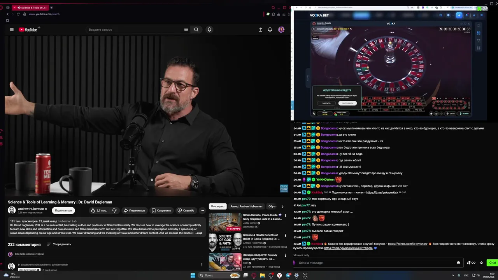
Task: Dislike the video
Action: pyautogui.click(x=114, y=210)
